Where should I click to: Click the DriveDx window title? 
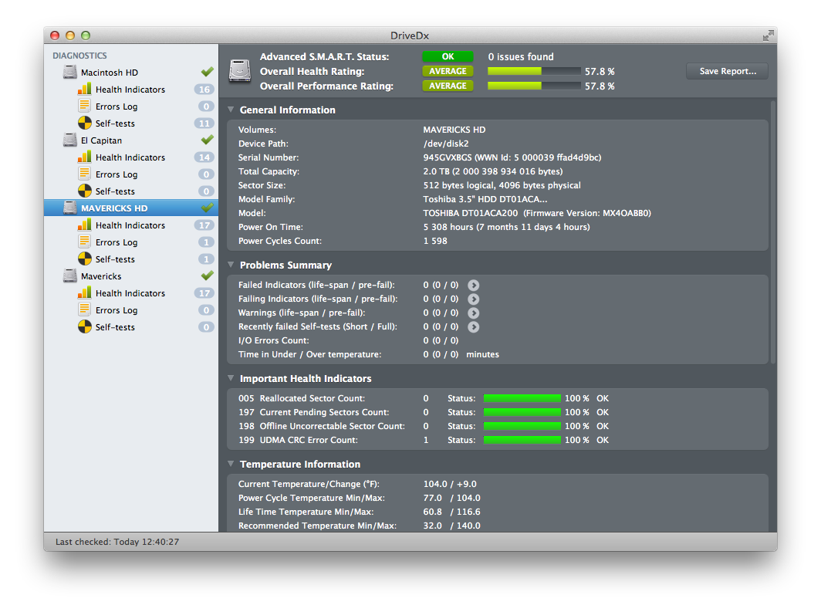click(410, 36)
